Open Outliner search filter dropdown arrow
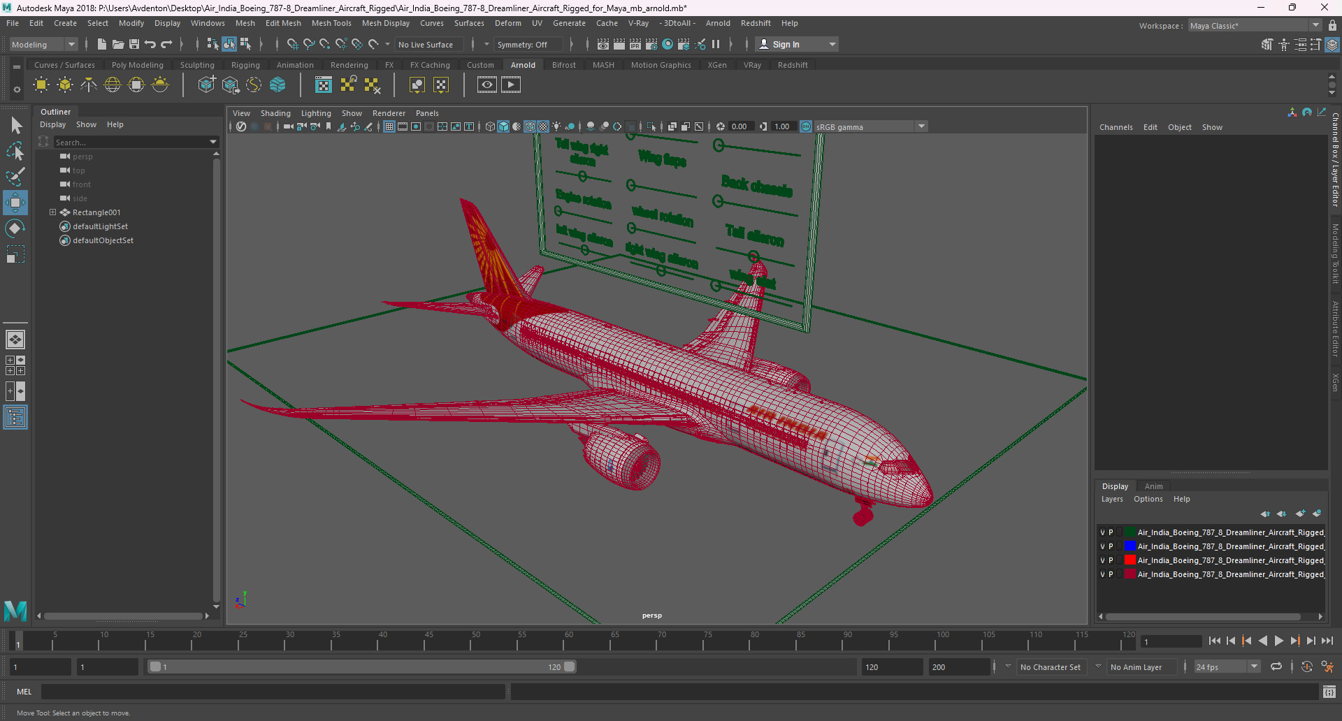The width and height of the screenshot is (1342, 721). click(213, 142)
